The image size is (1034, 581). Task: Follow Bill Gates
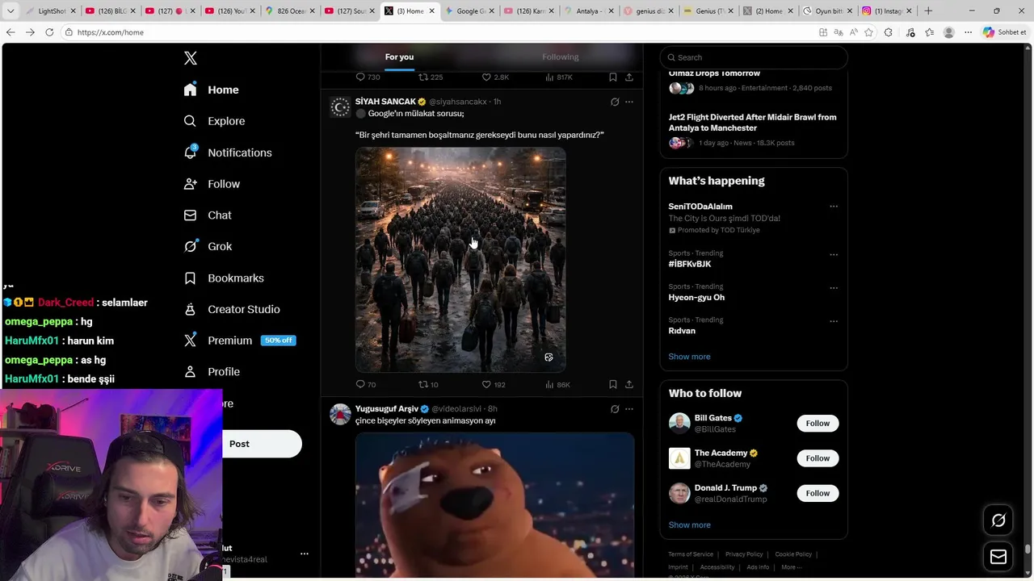pyautogui.click(x=818, y=423)
